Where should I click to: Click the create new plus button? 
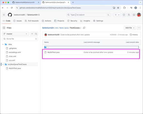pos(116,15)
